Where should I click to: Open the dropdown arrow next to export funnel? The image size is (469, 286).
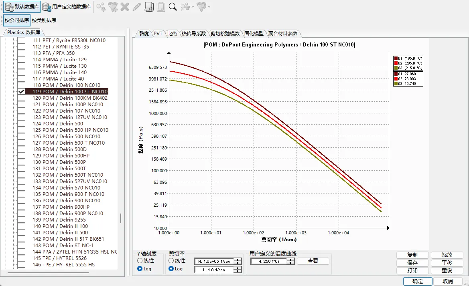coord(209,7)
